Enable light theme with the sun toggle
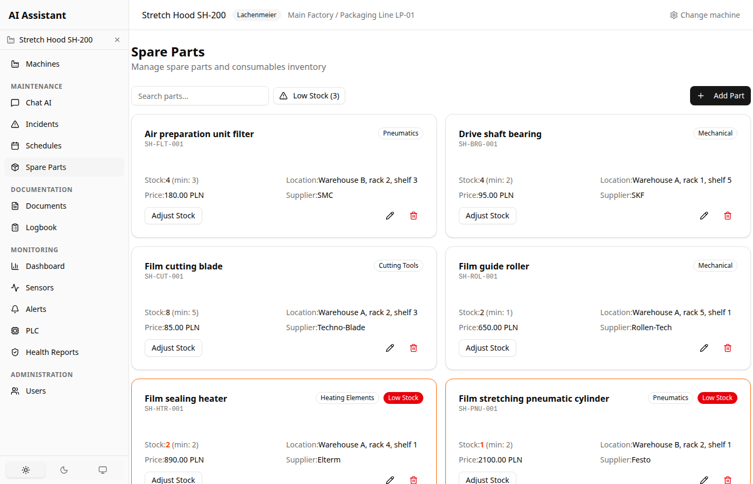Image resolution: width=753 pixels, height=484 pixels. [x=25, y=469]
